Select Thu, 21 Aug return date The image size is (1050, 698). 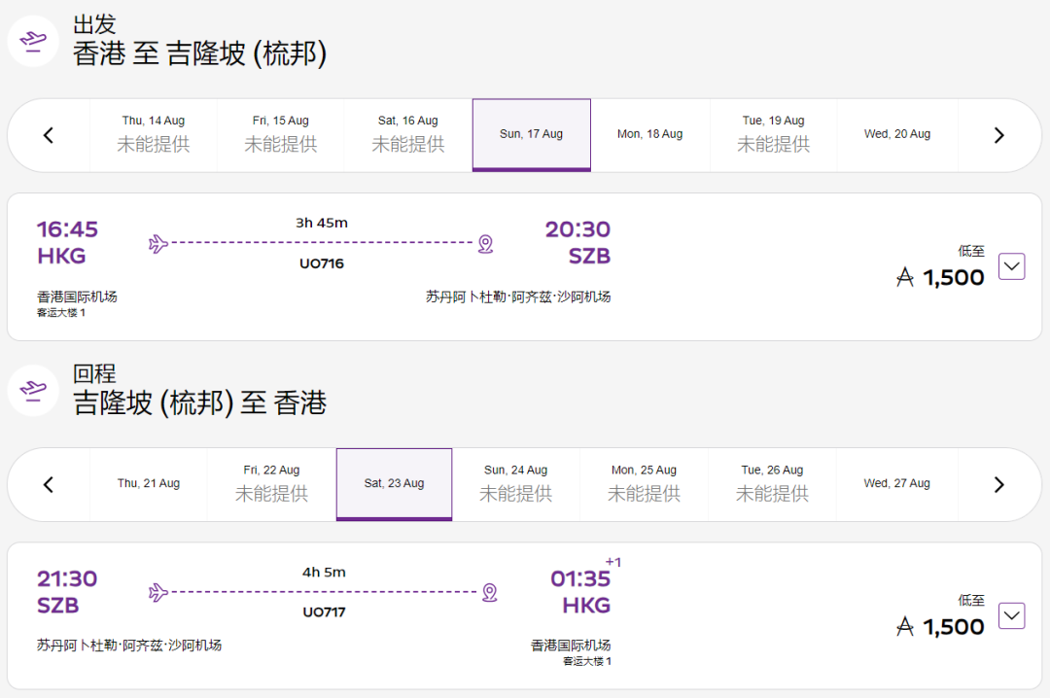149,483
